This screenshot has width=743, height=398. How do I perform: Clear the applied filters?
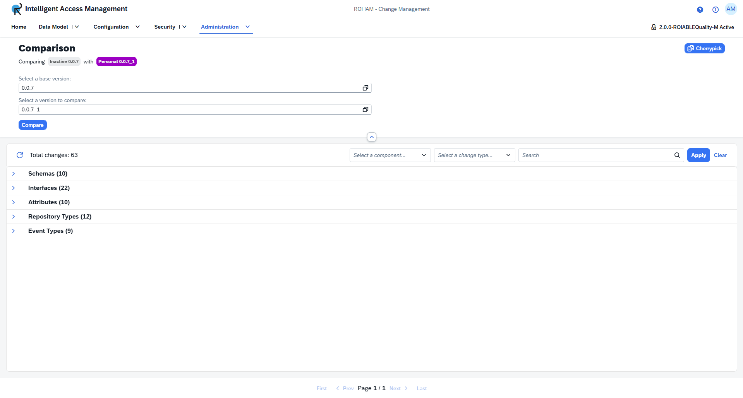(720, 155)
